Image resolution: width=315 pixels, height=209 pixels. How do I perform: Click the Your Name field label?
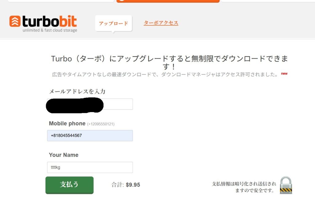64,155
